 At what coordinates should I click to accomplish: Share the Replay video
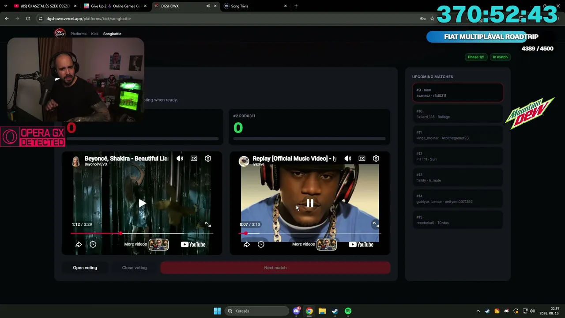pos(247,244)
